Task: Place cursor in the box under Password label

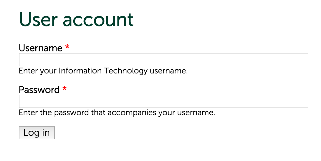Action: tap(163, 101)
